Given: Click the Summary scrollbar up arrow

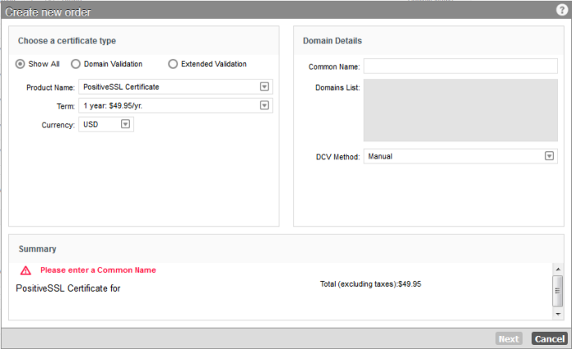Looking at the screenshot, I should [x=558, y=269].
